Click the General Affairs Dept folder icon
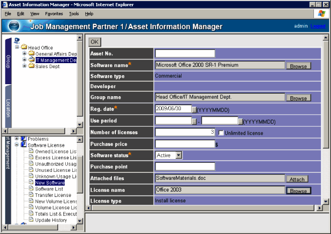Viewport: 331px width, 234px height. pos(32,53)
